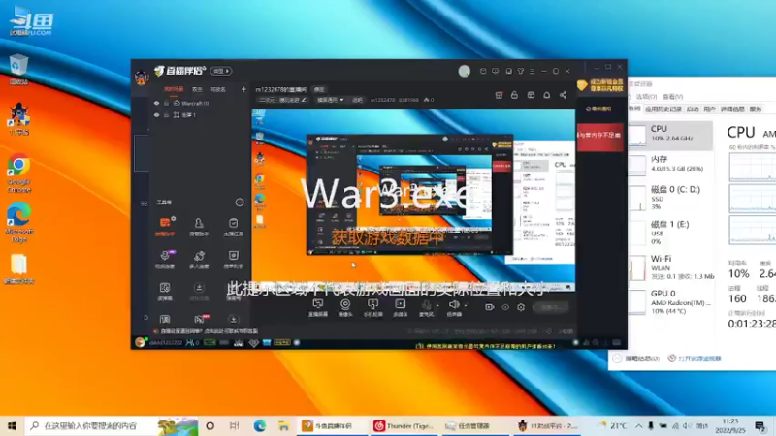Click the funnel-shaped icon in title bar
This screenshot has height=436, width=776.
[521, 71]
